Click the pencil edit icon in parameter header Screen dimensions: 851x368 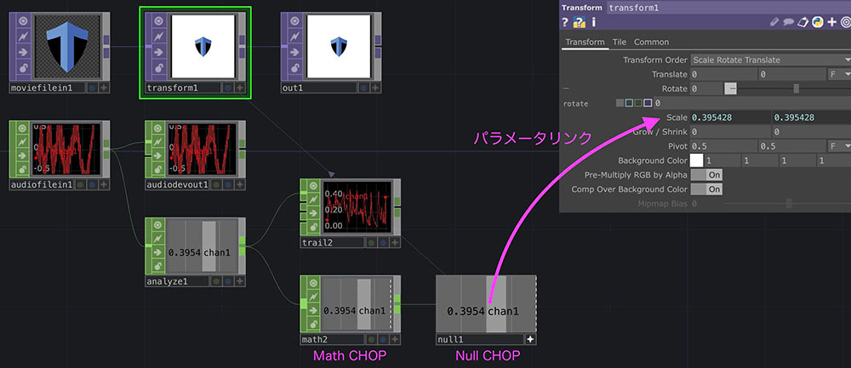tap(775, 22)
